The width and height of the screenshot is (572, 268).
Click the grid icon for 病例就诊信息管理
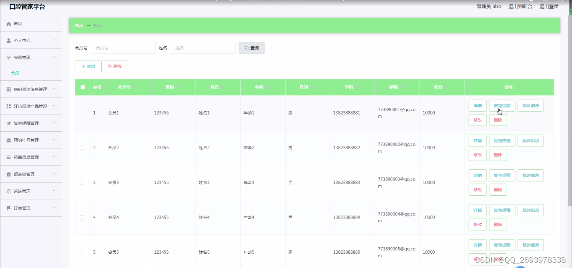coord(8,89)
